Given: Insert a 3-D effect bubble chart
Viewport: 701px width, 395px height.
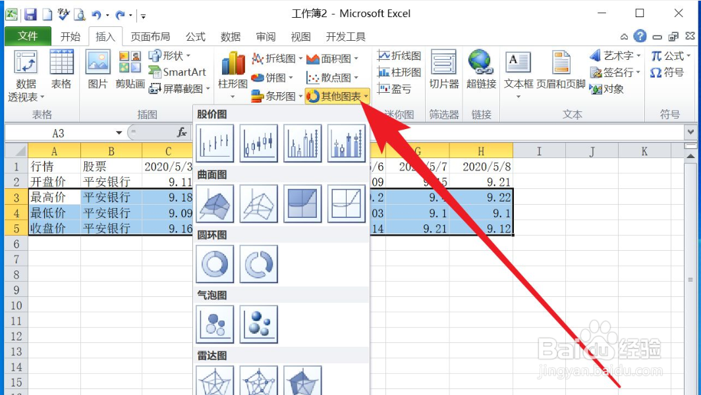Looking at the screenshot, I should point(259,325).
